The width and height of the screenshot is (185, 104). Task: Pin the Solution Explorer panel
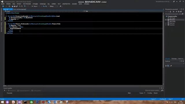click(x=182, y=9)
